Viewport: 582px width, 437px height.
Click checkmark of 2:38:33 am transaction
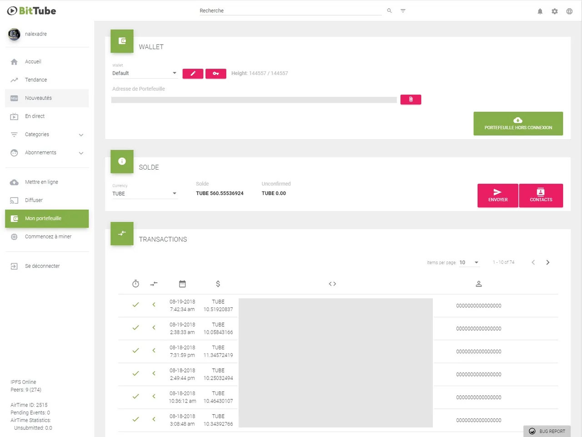(x=135, y=327)
